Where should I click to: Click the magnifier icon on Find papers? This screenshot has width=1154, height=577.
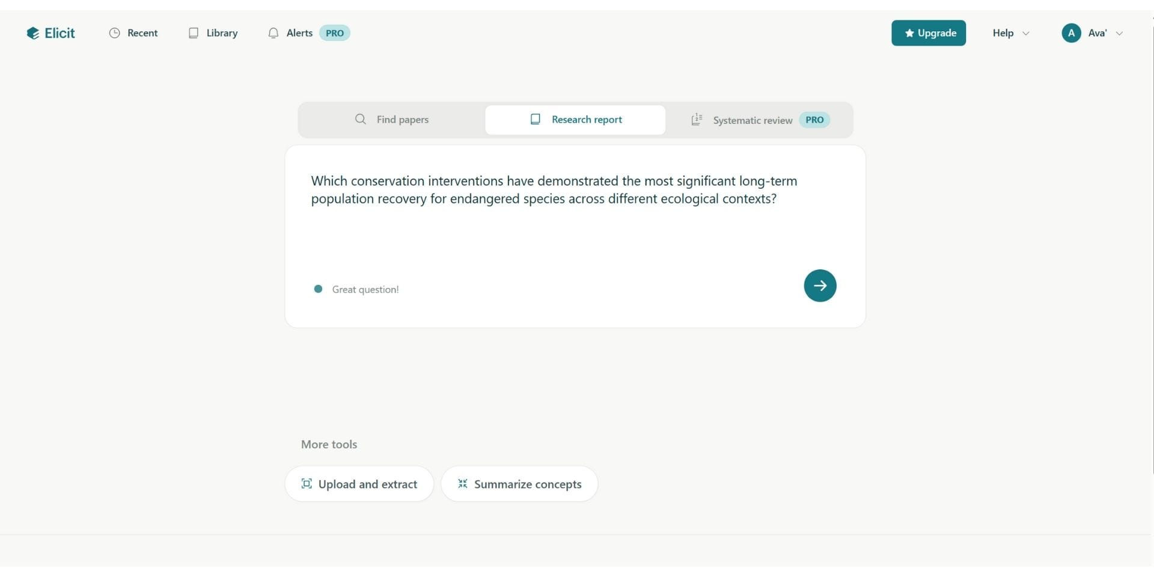coord(361,119)
